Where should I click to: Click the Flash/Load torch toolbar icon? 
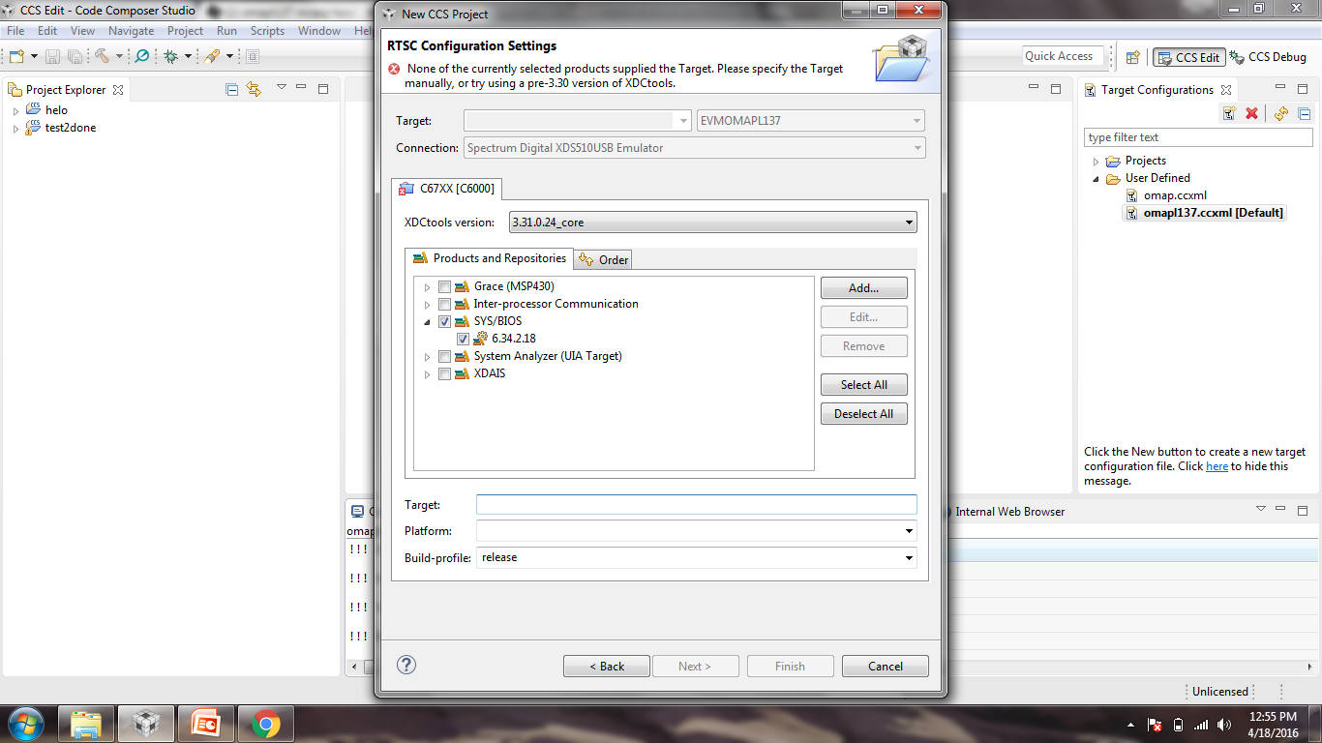[212, 56]
